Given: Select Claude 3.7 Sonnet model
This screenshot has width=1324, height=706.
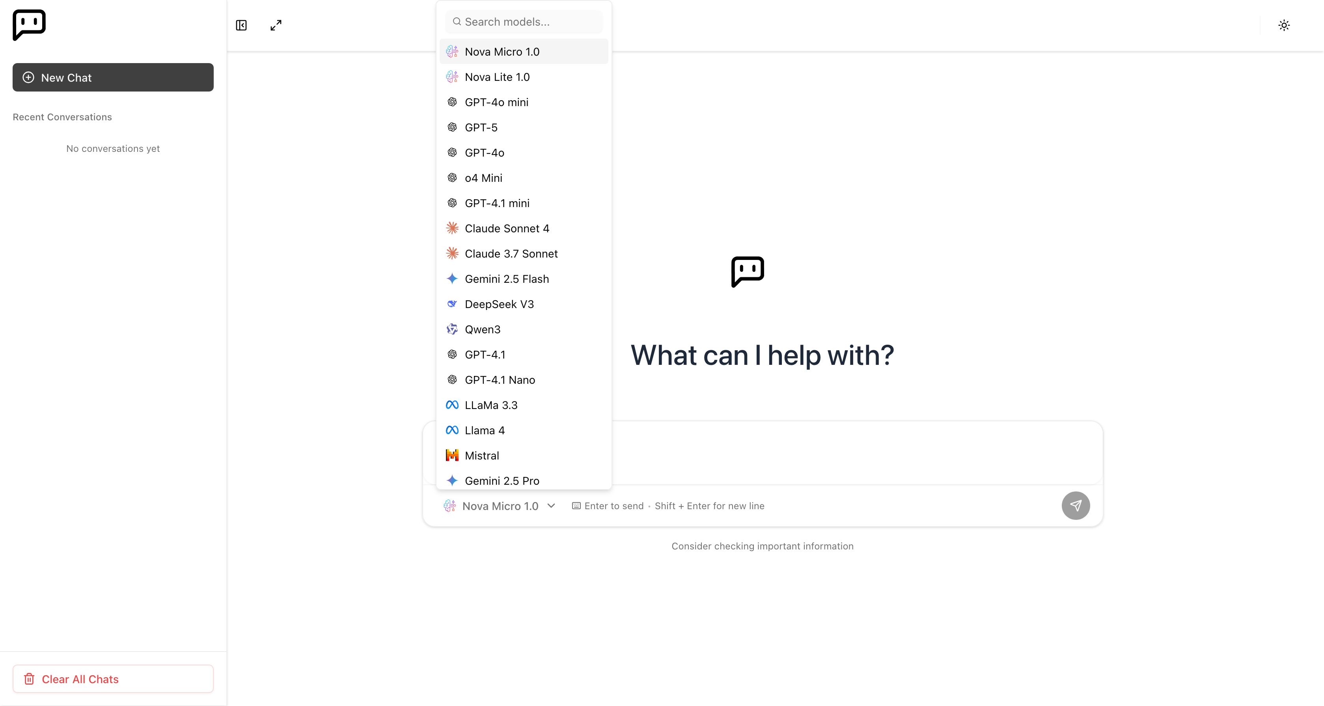Looking at the screenshot, I should (524, 254).
